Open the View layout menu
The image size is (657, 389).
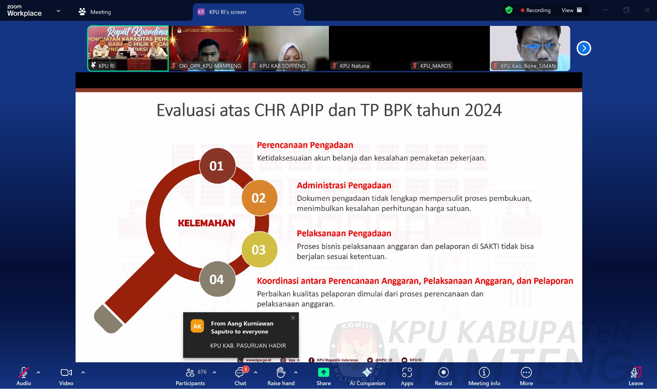[572, 10]
